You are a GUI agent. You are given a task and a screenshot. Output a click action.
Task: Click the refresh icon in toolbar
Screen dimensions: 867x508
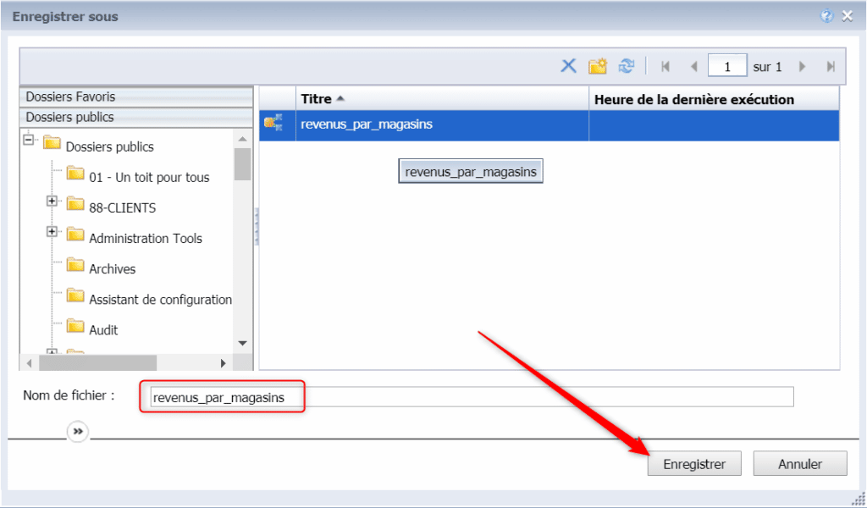pyautogui.click(x=627, y=66)
